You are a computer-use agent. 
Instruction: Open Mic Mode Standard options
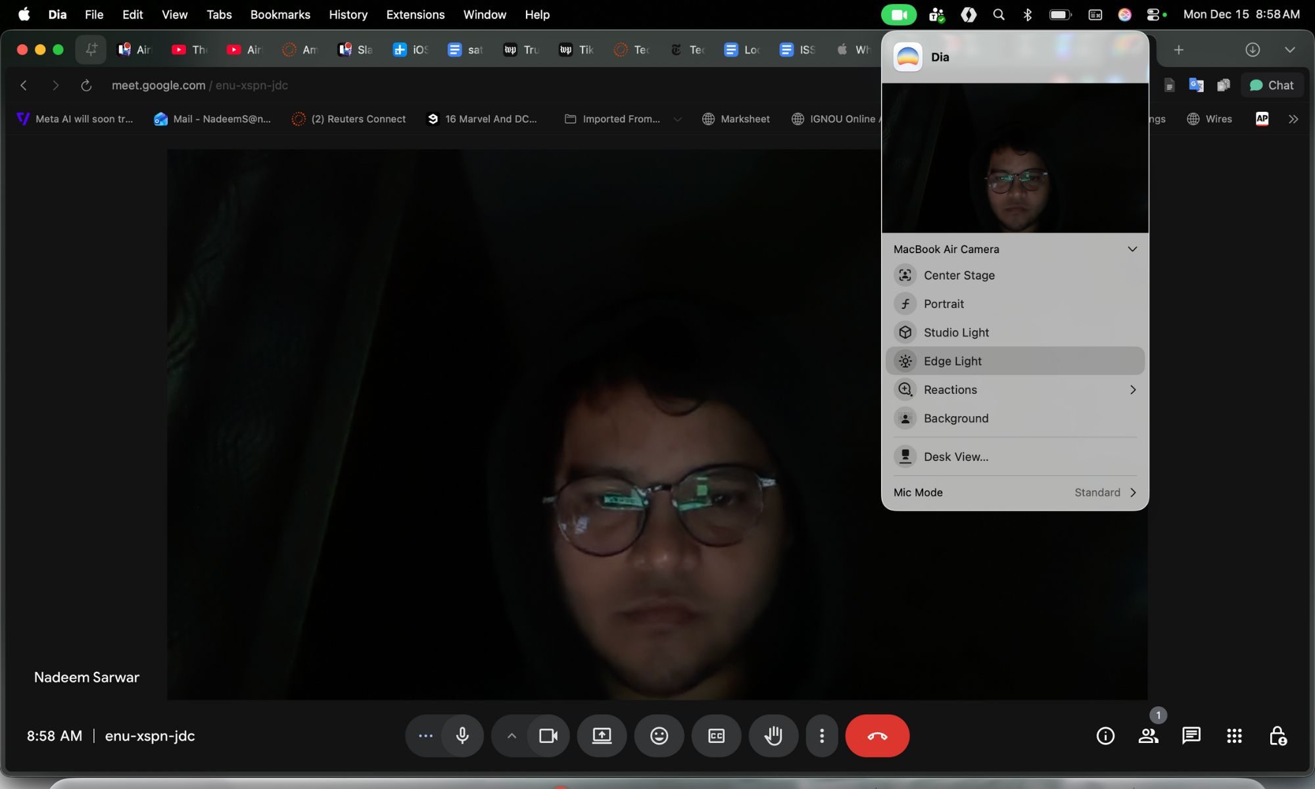coord(1105,492)
